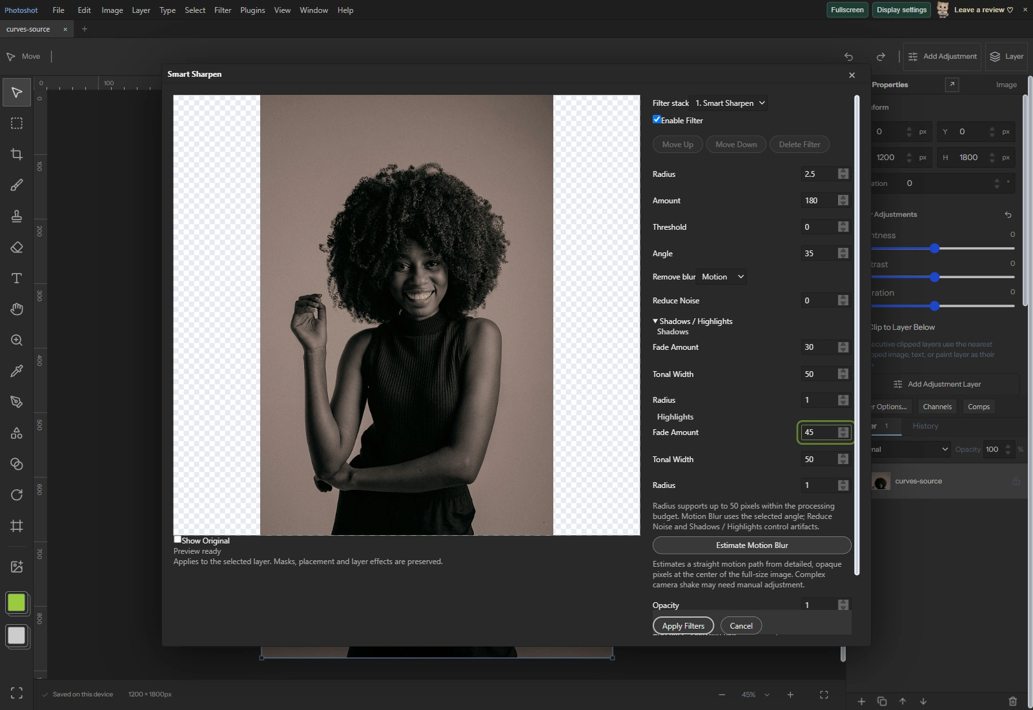
Task: Open the layer blend mode dropdown
Action: click(x=910, y=449)
